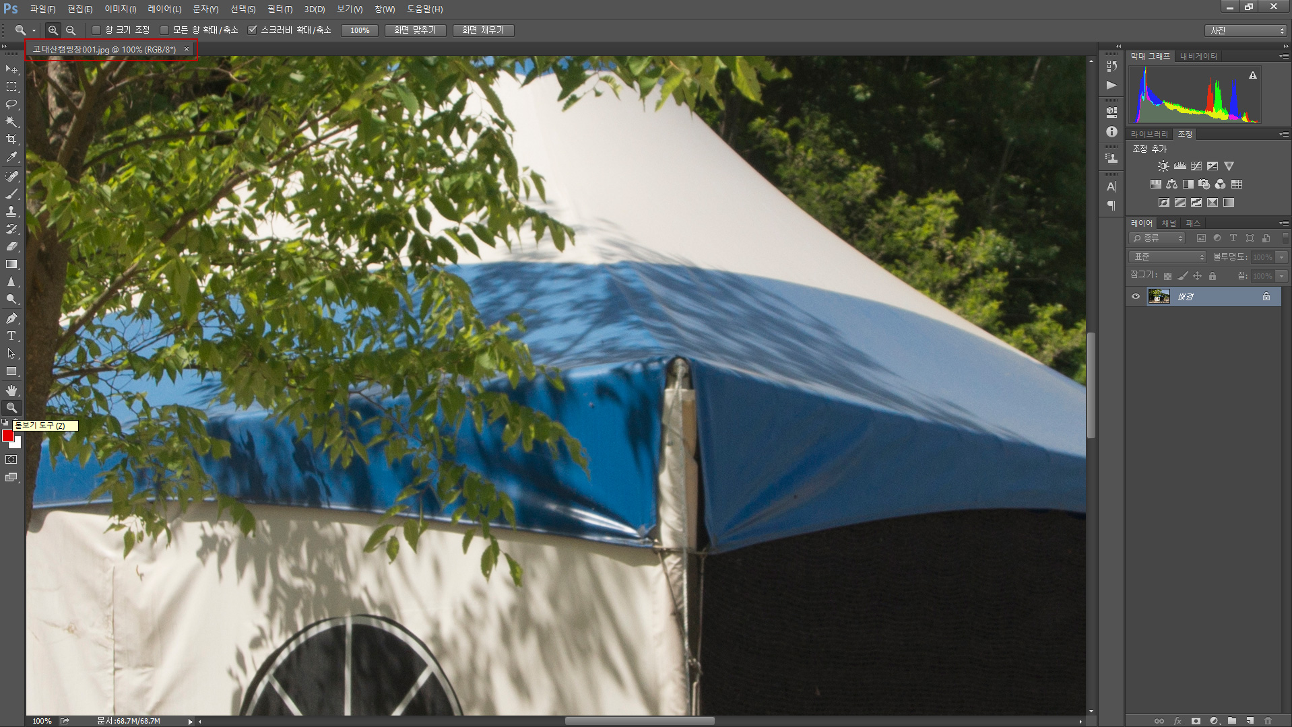Toggle the layer filter on/off switch
1292x727 pixels.
coord(1285,238)
